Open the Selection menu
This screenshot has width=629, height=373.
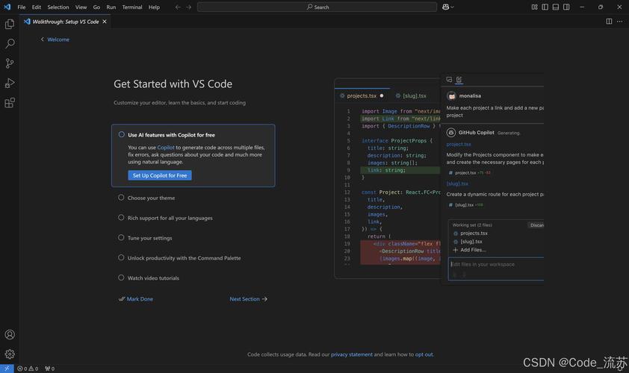[58, 7]
